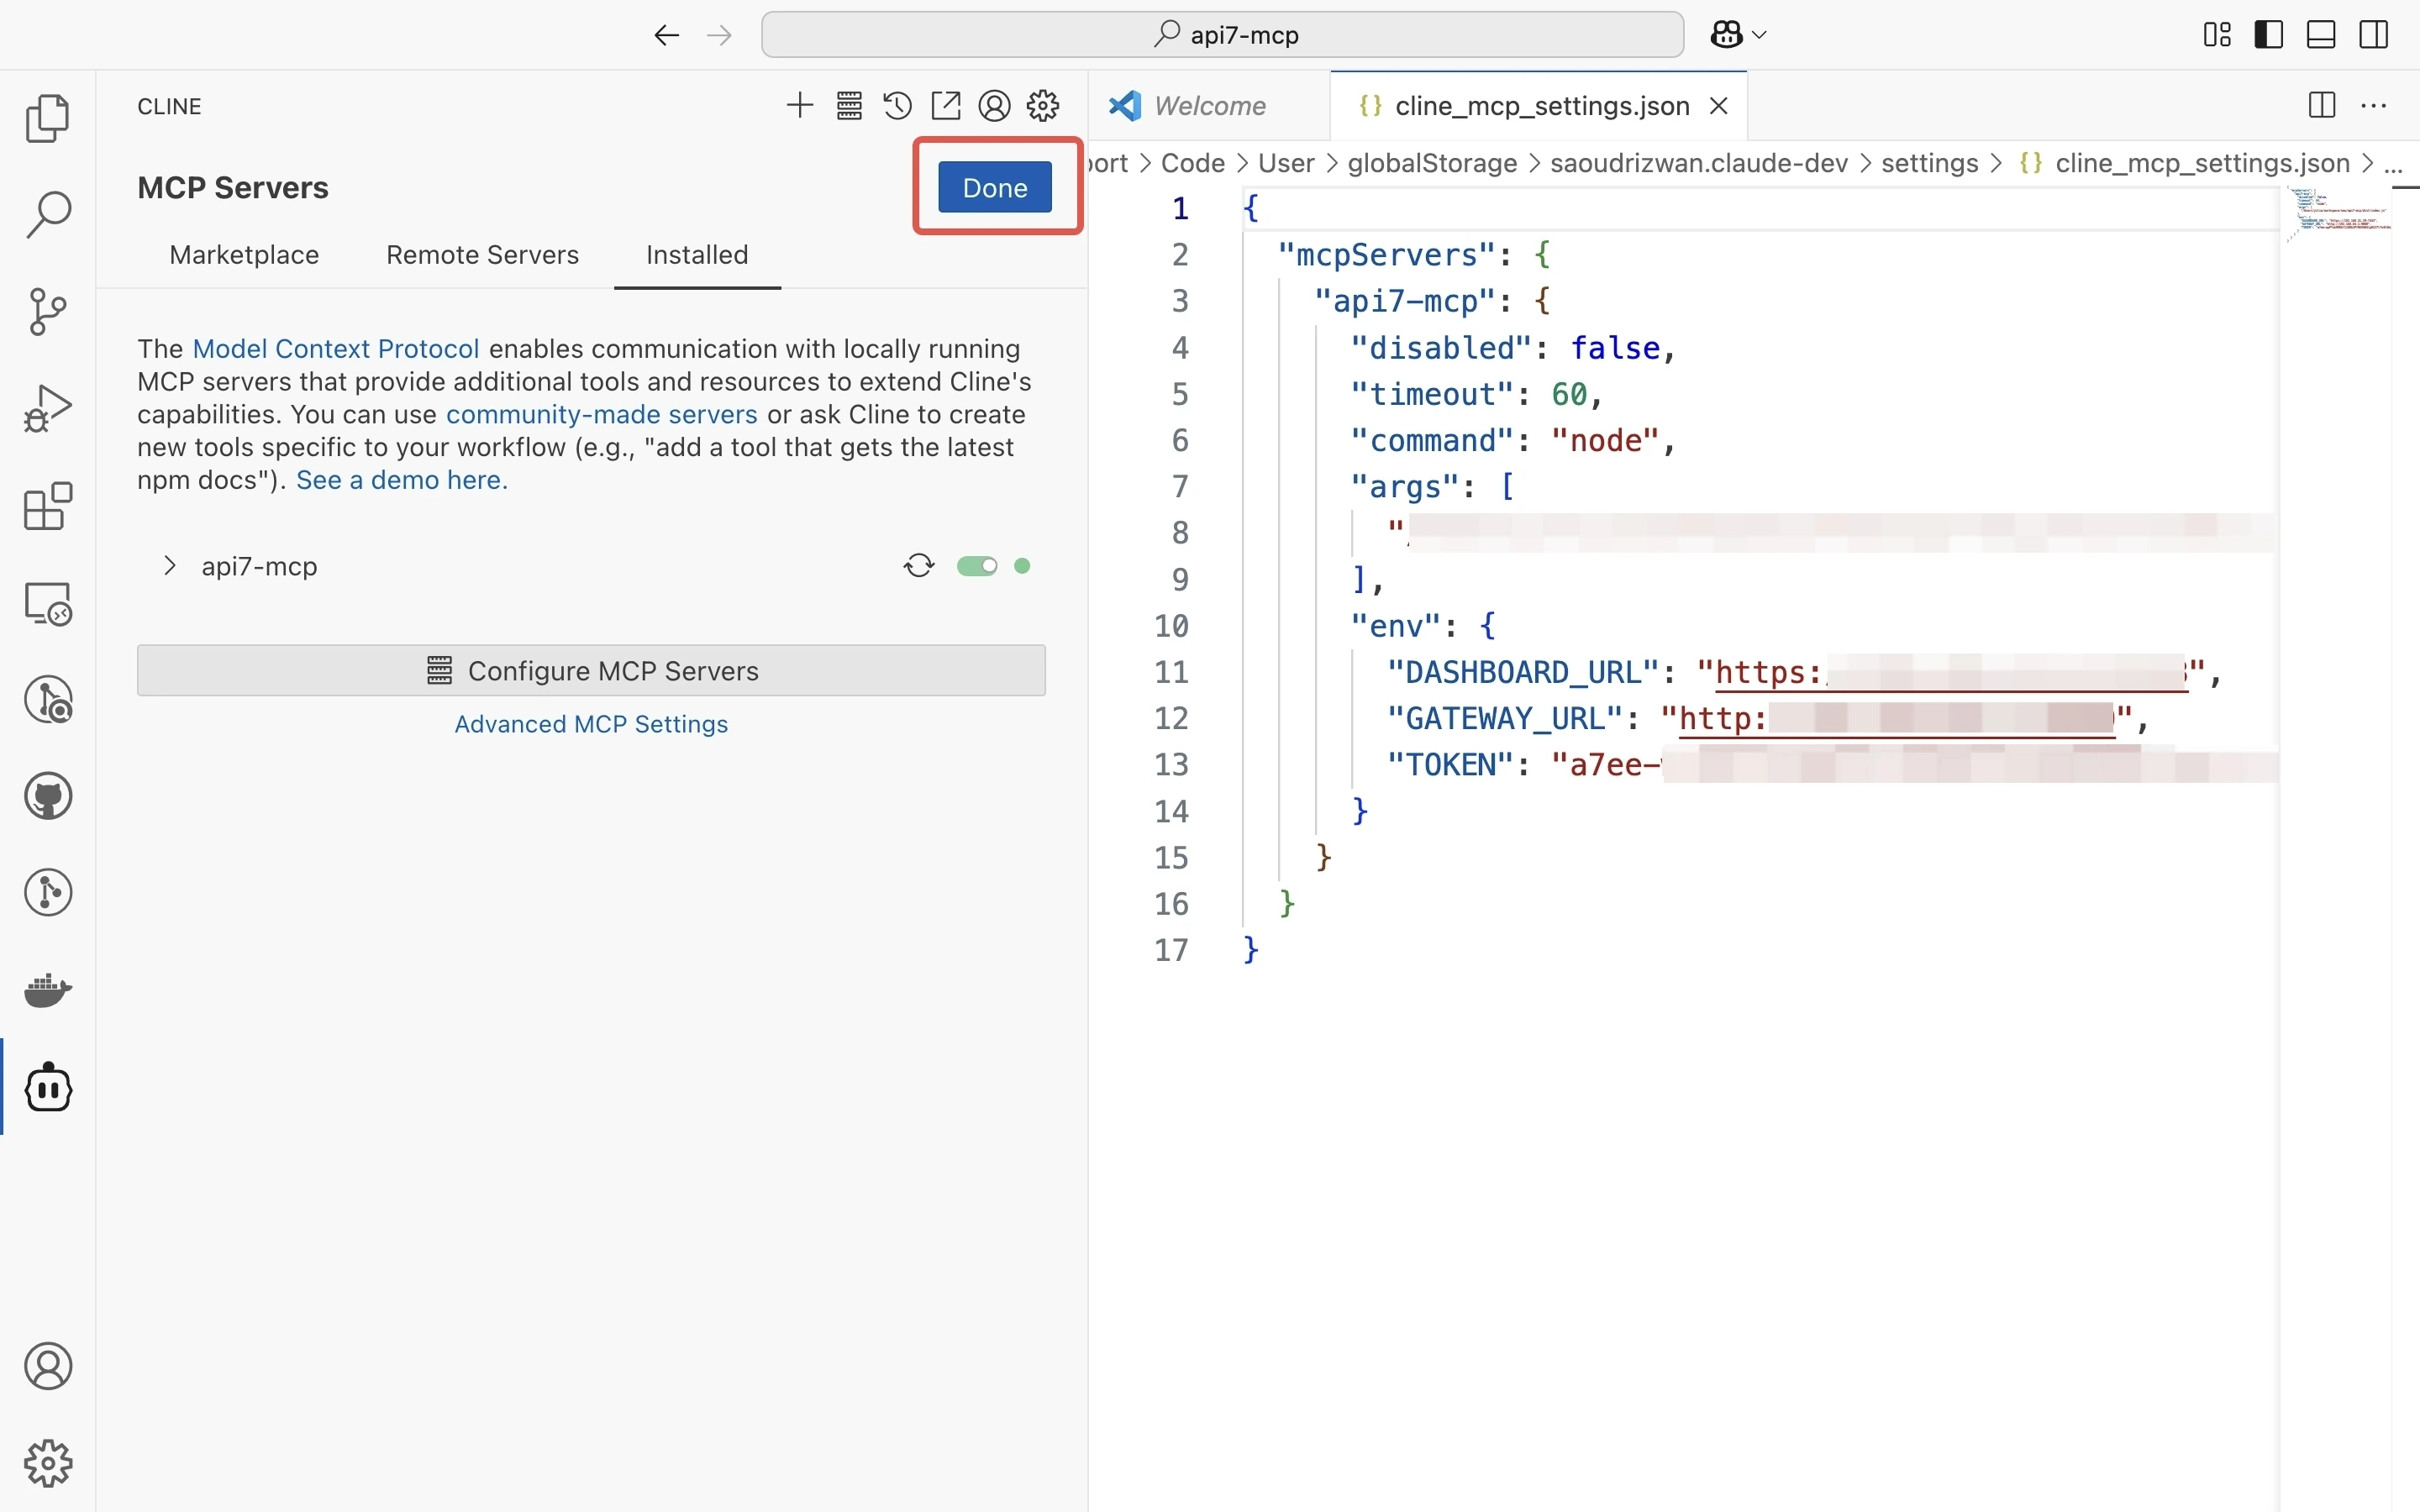Open the Model Context Protocol link
This screenshot has width=2420, height=1512.
pyautogui.click(x=335, y=349)
